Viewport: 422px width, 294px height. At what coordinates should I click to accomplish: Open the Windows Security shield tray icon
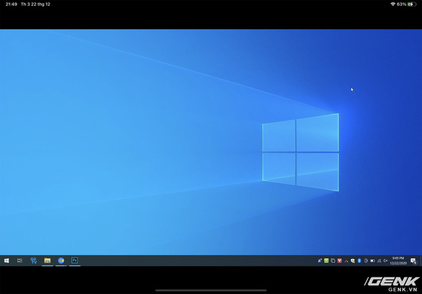point(353,261)
